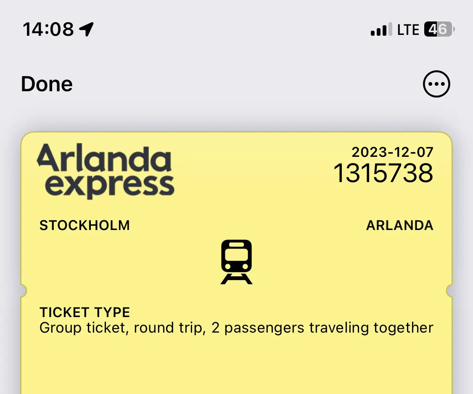
Task: Tap the group ticket round trip description
Action: pos(236,328)
